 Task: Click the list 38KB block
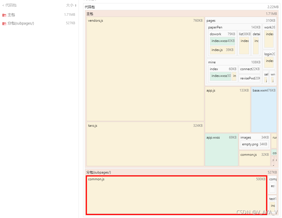(x=244, y=43)
